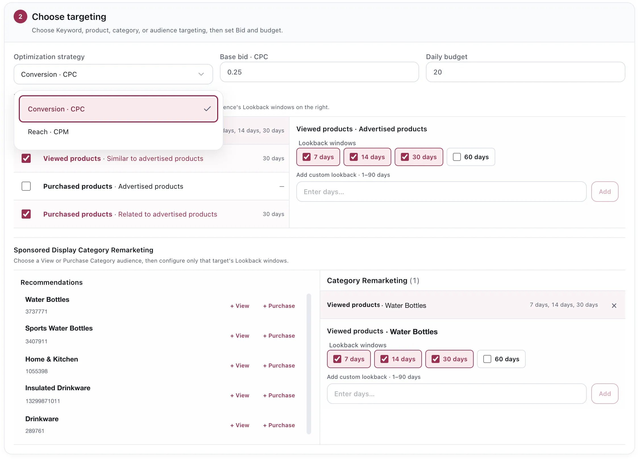This screenshot has width=641, height=461.
Task: Toggle 14 days lookback for Water Bottles
Action: coord(398,359)
